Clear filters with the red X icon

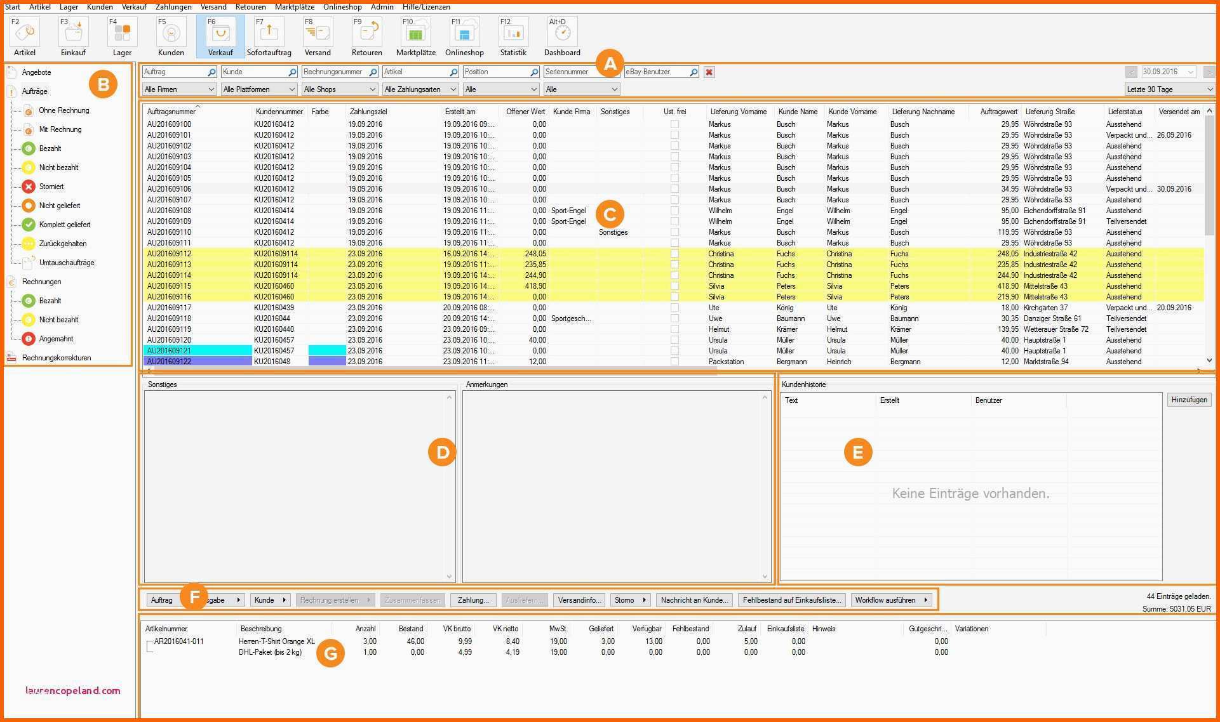pyautogui.click(x=709, y=72)
